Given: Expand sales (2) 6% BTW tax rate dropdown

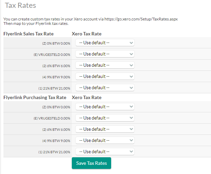Looking at the screenshot, I should tap(105, 65).
